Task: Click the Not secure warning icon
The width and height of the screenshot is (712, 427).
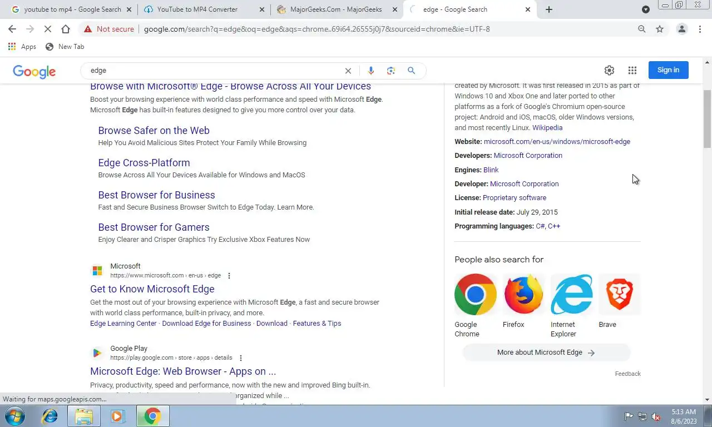Action: point(88,29)
